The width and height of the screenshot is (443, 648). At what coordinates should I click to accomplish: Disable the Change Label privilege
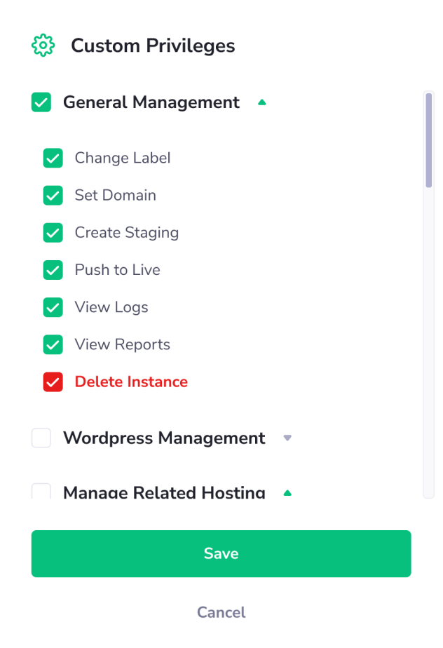(x=53, y=158)
